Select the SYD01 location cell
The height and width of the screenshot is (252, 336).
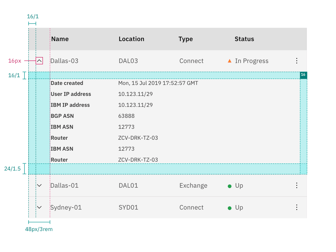click(128, 207)
